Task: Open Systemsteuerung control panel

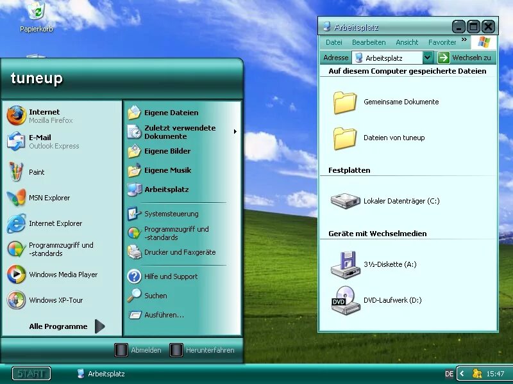Action: click(163, 214)
